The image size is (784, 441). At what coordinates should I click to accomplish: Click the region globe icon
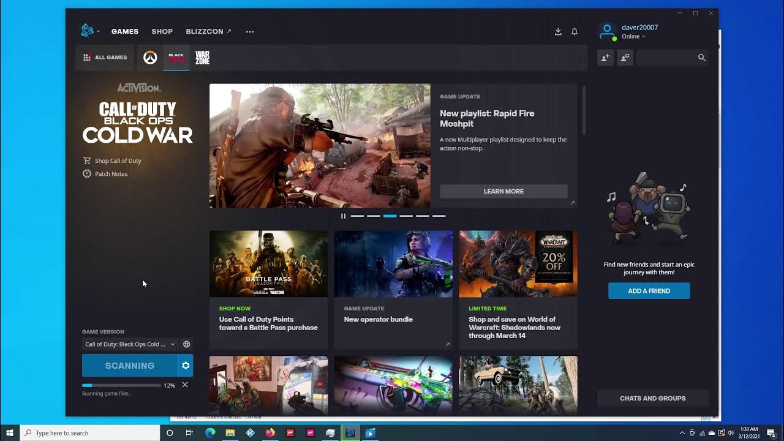[187, 344]
